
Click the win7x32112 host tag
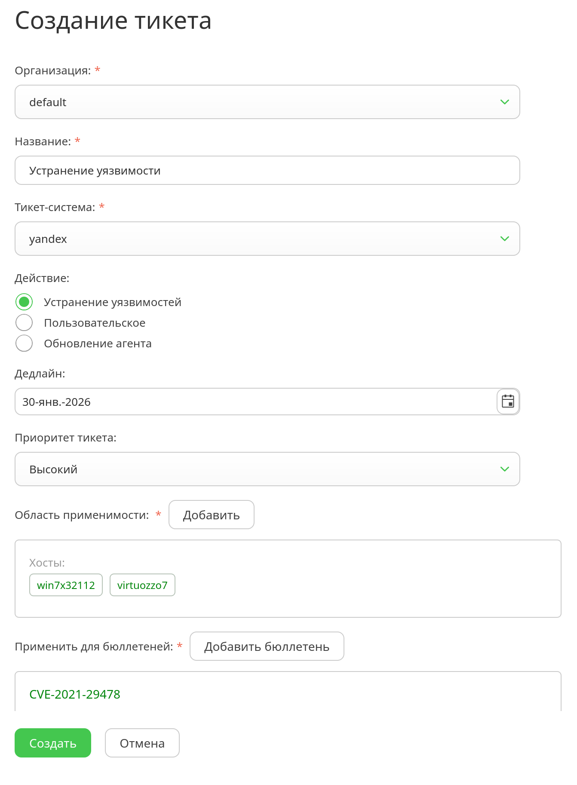point(66,585)
